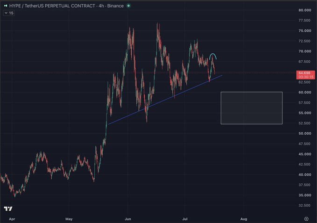317x223 pixels.
Task: Click the 37.500 price axis label
Action: click(x=305, y=185)
